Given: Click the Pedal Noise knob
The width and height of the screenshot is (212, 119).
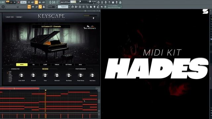Looking at the screenshot, I should tap(80, 75).
